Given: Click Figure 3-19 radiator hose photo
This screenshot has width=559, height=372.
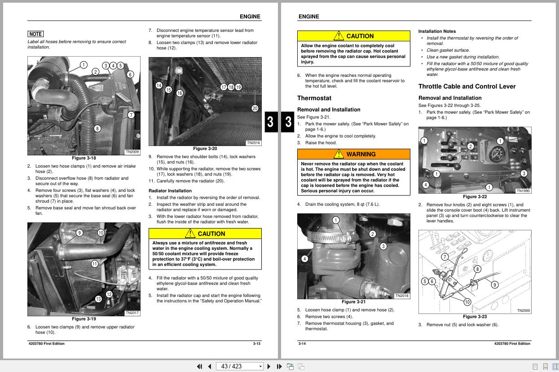Looking at the screenshot, I should (84, 269).
